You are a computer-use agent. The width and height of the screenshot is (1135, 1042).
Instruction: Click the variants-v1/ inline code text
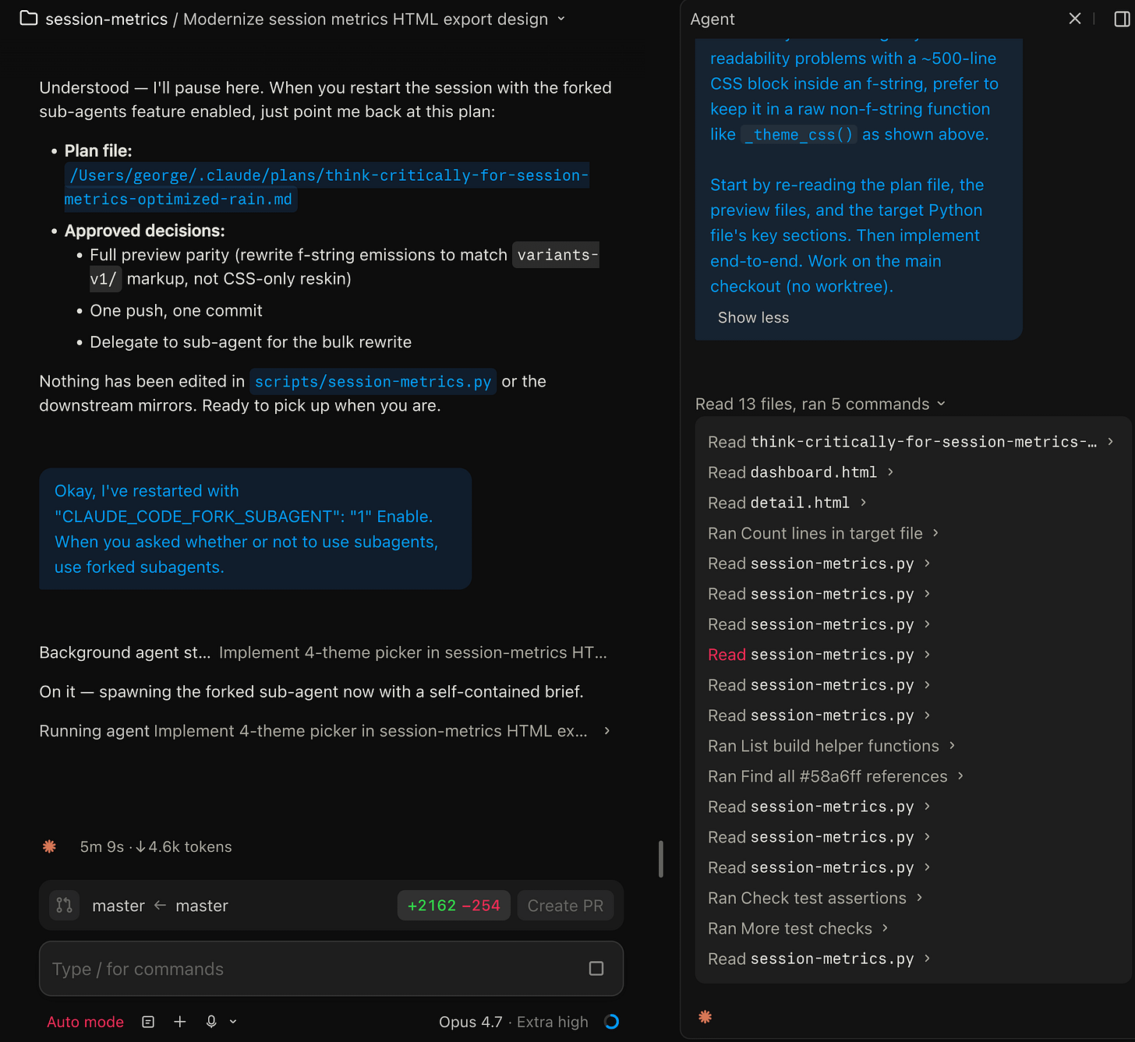(x=345, y=267)
